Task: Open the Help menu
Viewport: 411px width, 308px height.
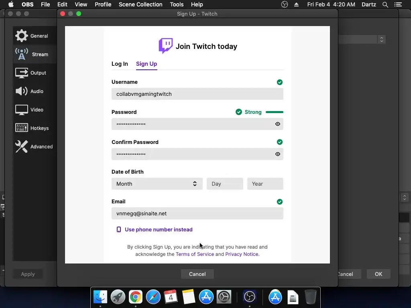Action: click(x=197, y=4)
